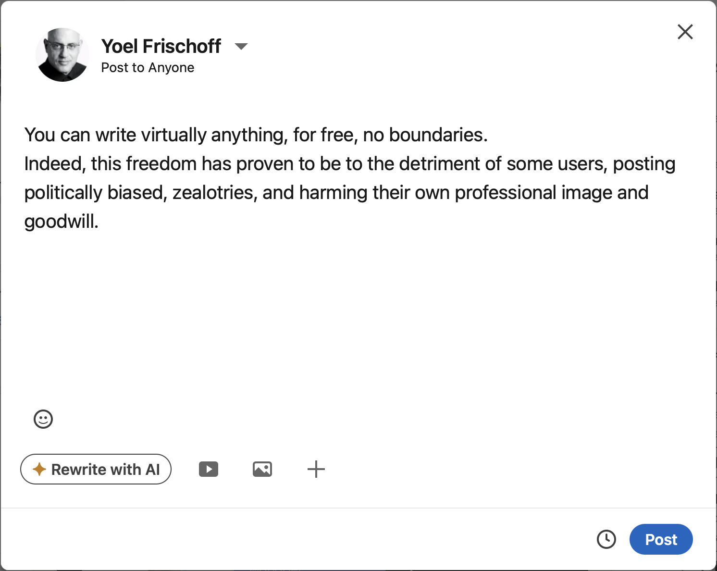Click the Rewrite with AI button
Image resolution: width=717 pixels, height=571 pixels.
pyautogui.click(x=96, y=469)
